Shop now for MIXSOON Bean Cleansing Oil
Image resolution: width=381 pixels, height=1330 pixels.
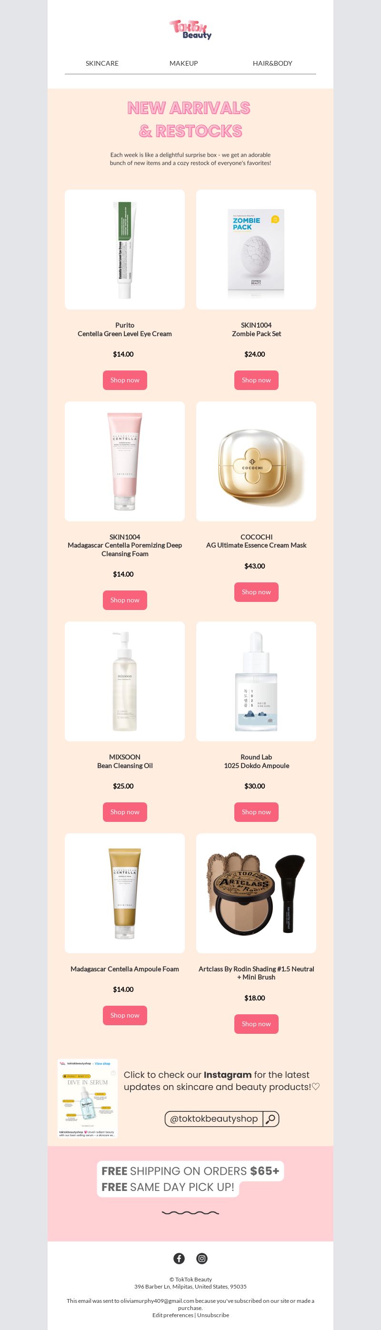[125, 812]
